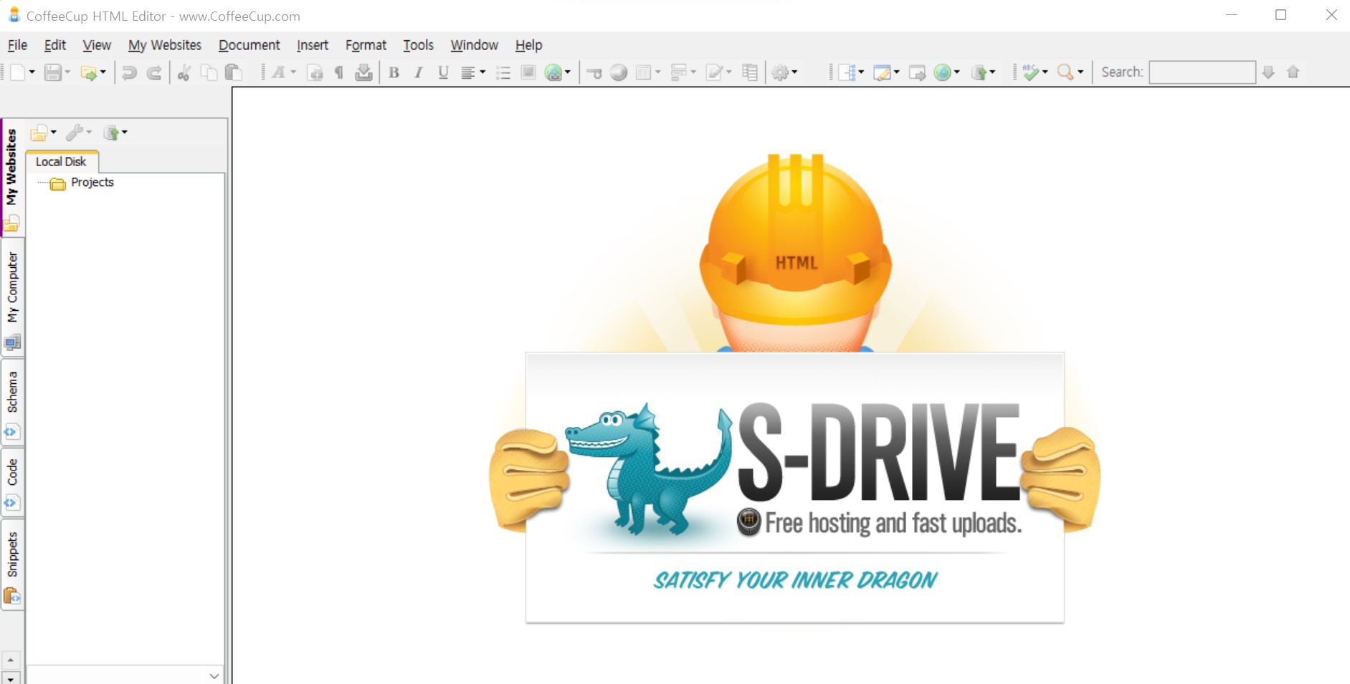Click the bulleted list icon
Viewport: 1350px width, 684px height.
503,72
